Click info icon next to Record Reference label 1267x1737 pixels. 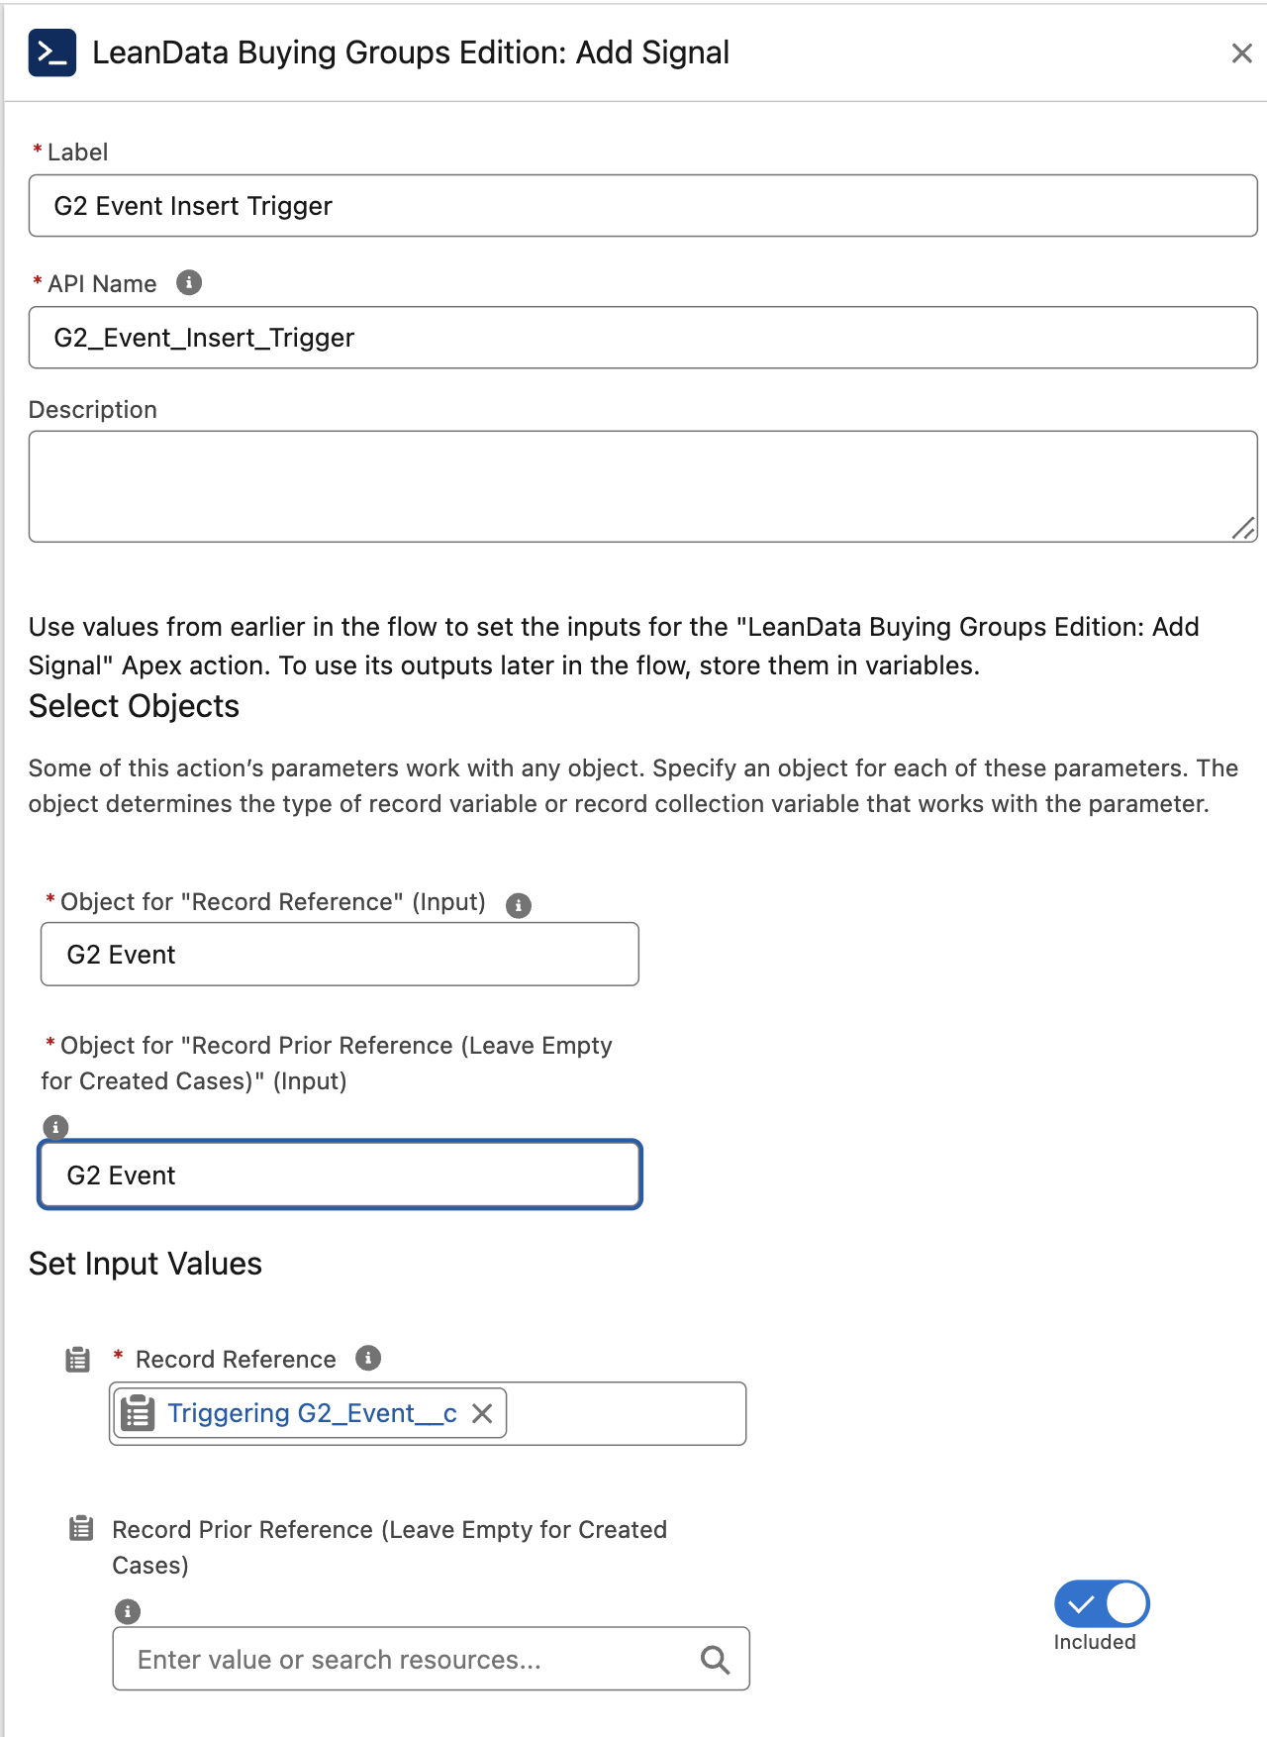368,1358
